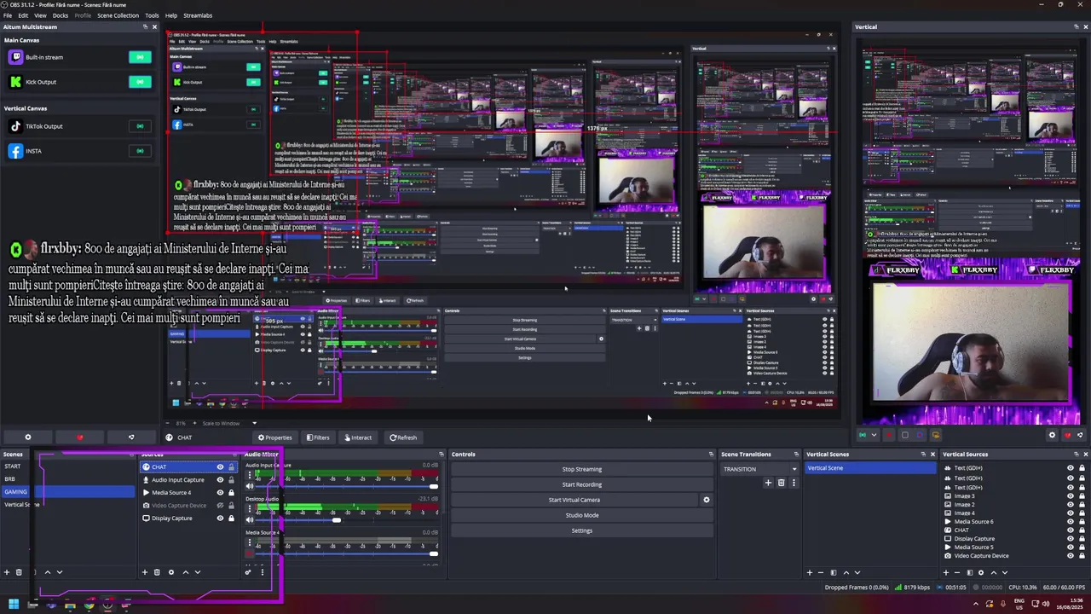Remove the scene transition with trash icon
The height and width of the screenshot is (614, 1091).
[781, 483]
